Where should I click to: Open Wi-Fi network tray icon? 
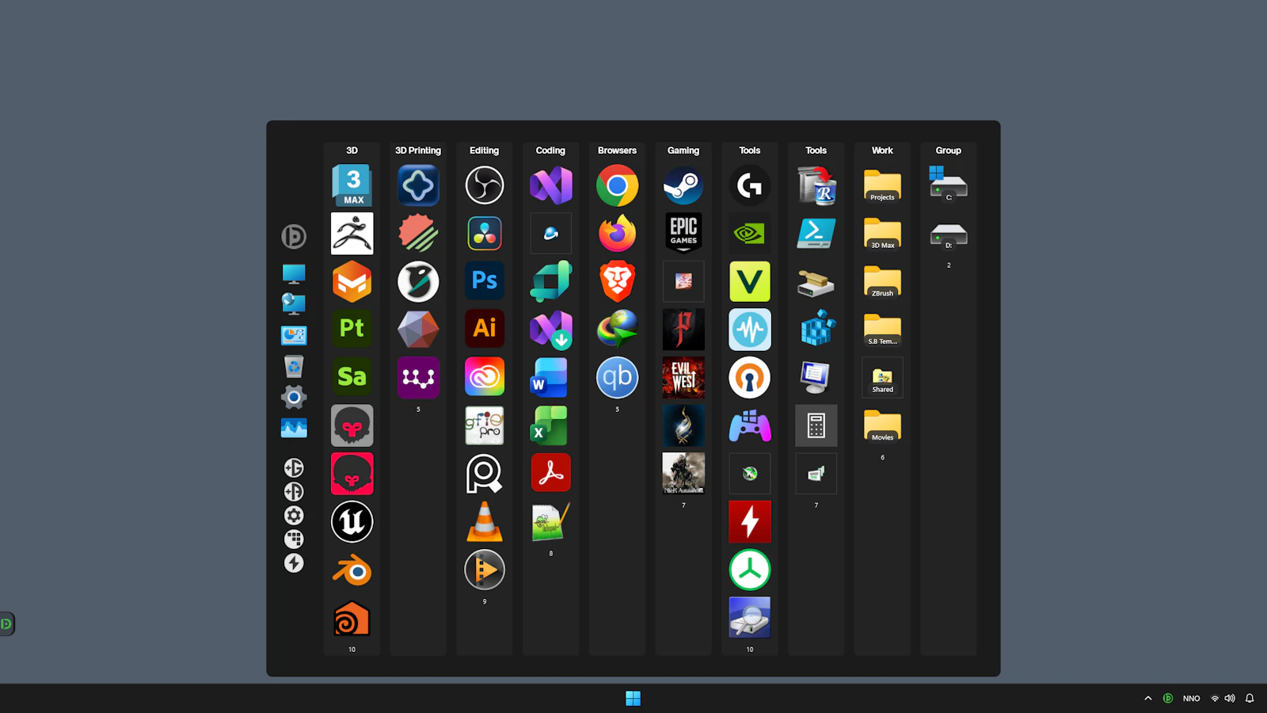(x=1215, y=698)
